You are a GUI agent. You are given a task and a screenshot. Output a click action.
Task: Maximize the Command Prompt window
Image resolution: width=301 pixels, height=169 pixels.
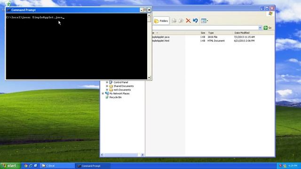pyautogui.click(x=145, y=10)
